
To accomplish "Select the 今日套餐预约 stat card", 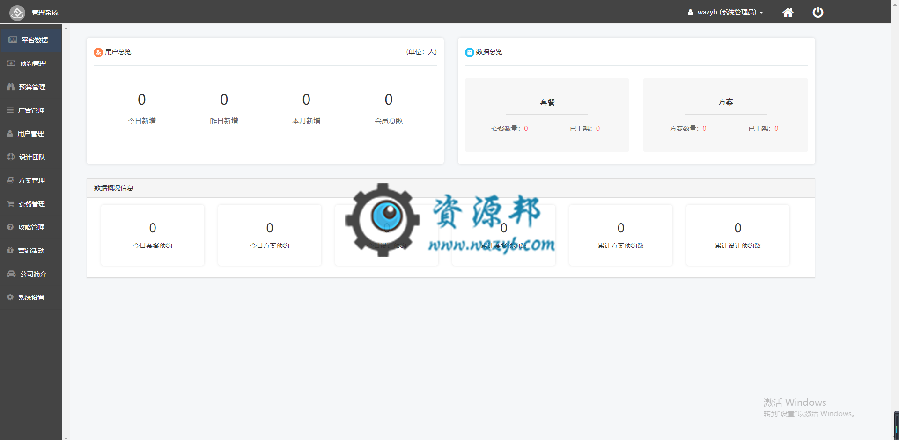I will coord(153,235).
